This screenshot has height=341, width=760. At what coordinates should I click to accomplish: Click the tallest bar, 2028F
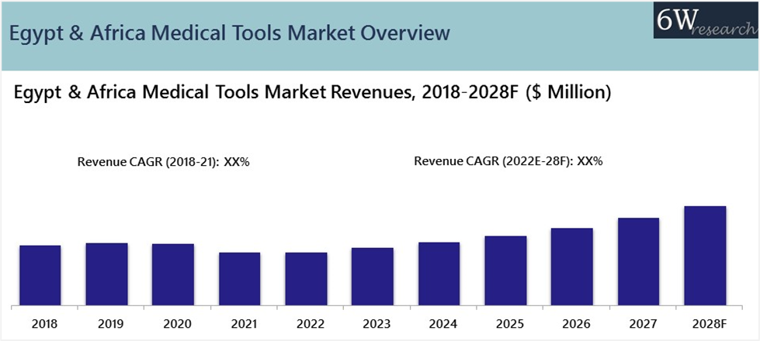[x=705, y=255]
